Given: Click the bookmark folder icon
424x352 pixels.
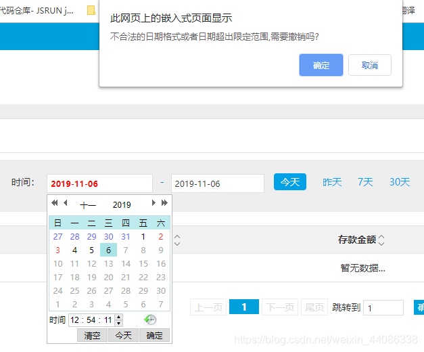Looking at the screenshot, I should (x=91, y=11).
